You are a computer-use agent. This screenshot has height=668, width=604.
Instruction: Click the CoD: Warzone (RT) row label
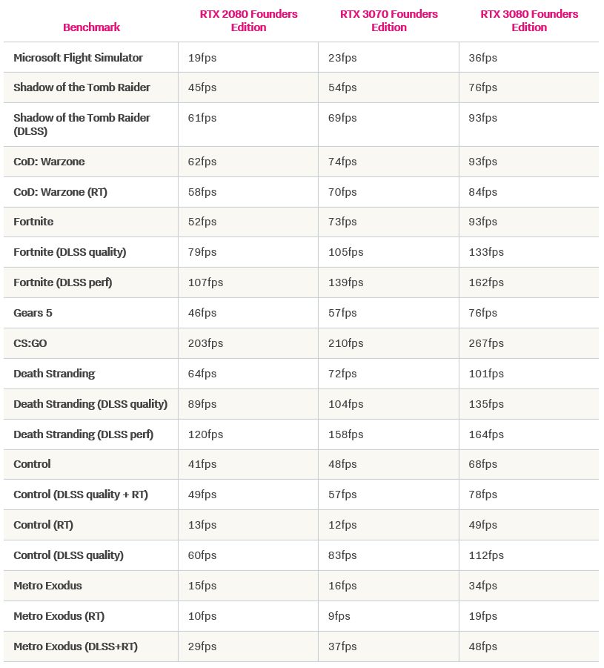coord(60,192)
